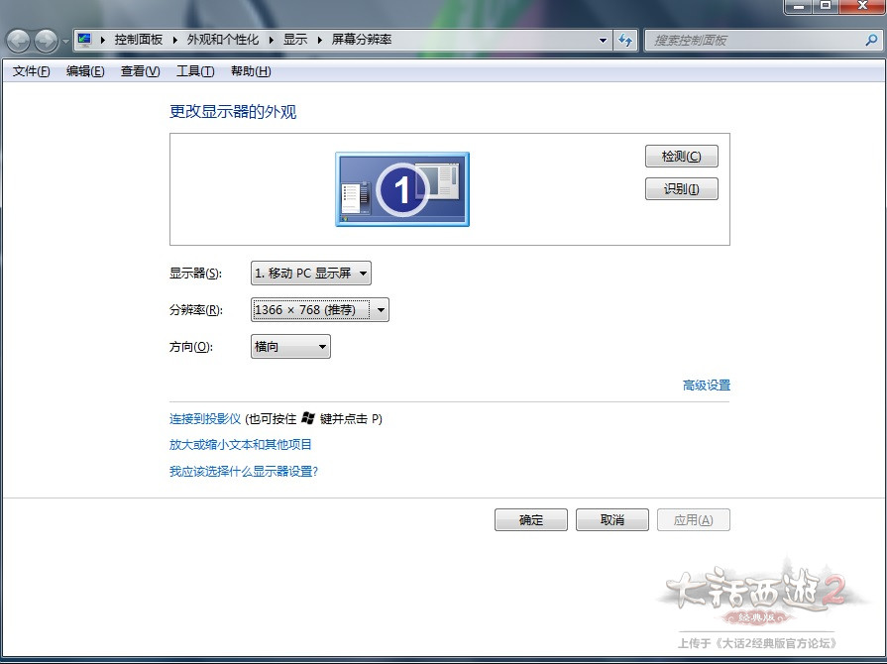The width and height of the screenshot is (887, 664).
Task: Open the 显示器 display dropdown
Action: click(311, 274)
